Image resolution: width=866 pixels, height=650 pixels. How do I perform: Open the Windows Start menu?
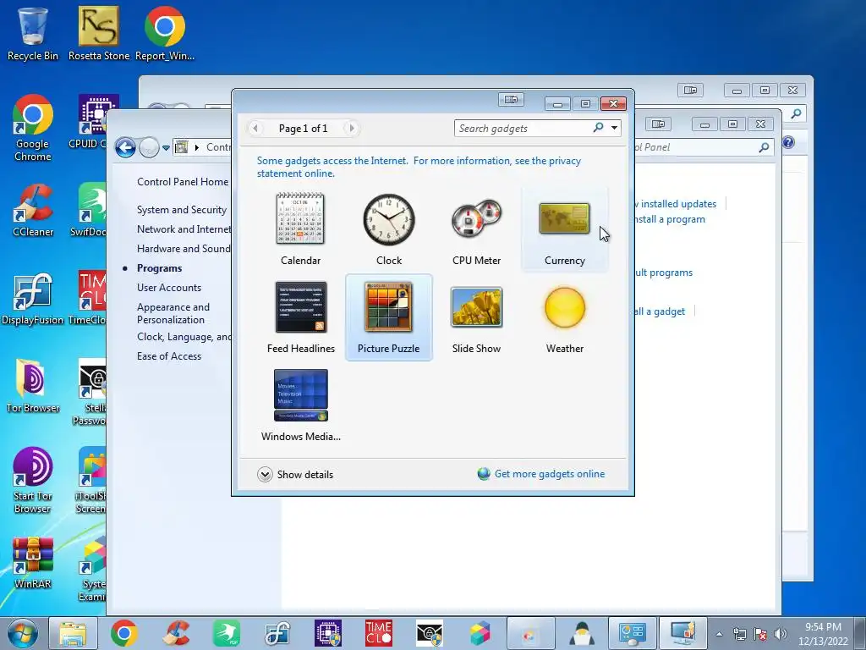click(23, 633)
